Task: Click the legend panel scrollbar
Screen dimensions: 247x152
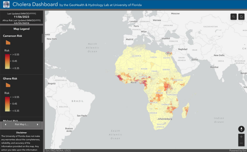Action: pyautogui.click(x=42, y=38)
